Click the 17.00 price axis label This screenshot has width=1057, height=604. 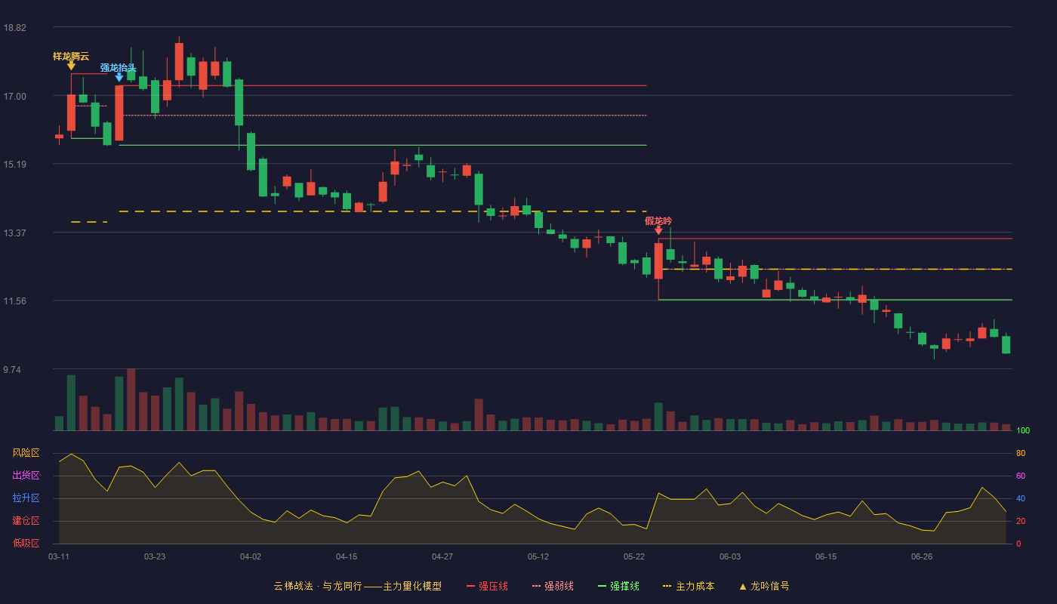click(x=14, y=96)
